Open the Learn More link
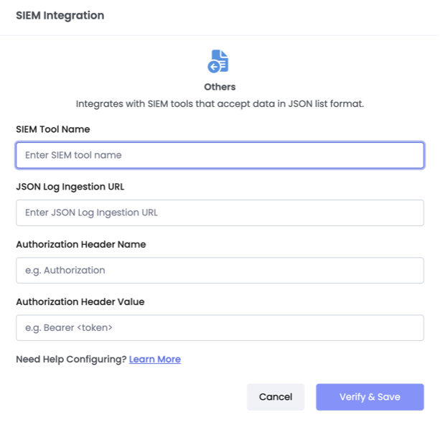Image resolution: width=440 pixels, height=425 pixels. pos(155,359)
